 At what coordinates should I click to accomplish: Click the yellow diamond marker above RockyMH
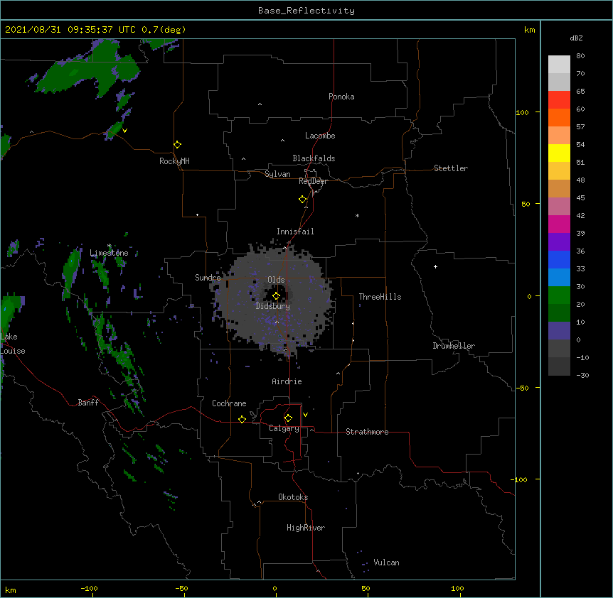pos(177,145)
